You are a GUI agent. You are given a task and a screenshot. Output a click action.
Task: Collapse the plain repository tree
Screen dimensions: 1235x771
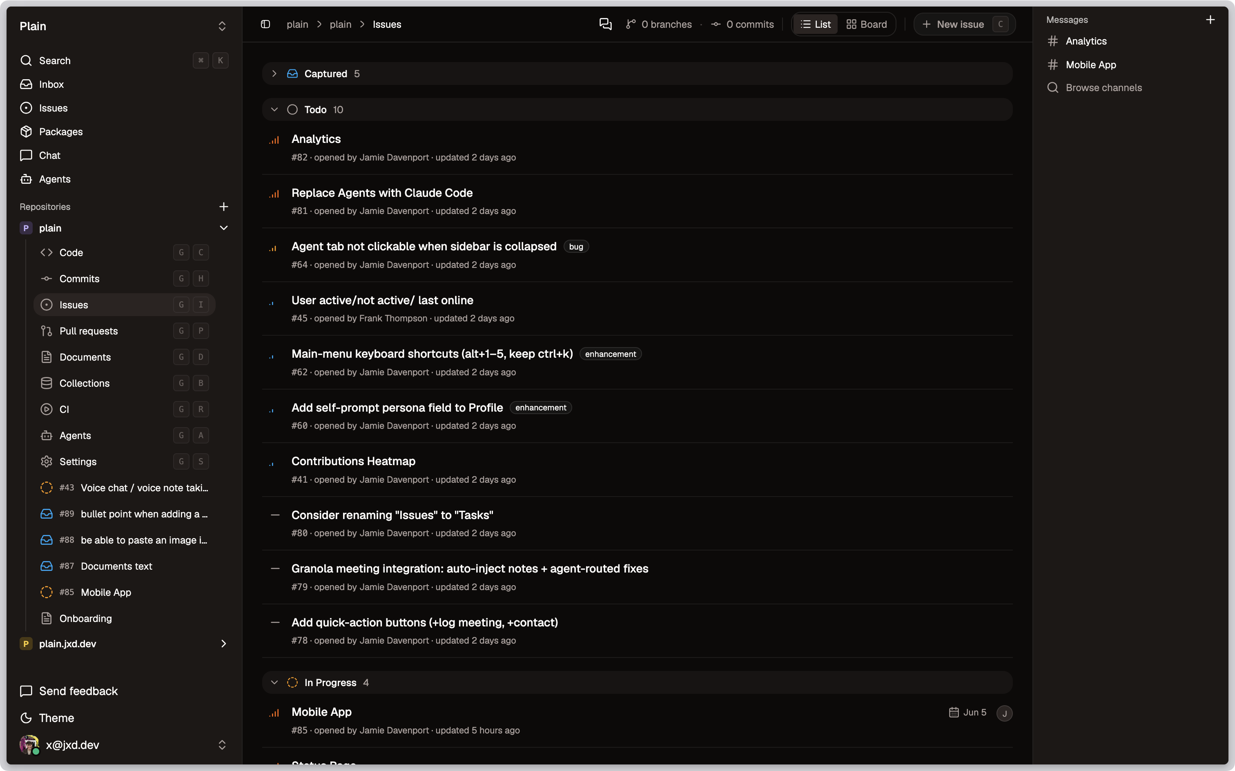[x=223, y=228]
